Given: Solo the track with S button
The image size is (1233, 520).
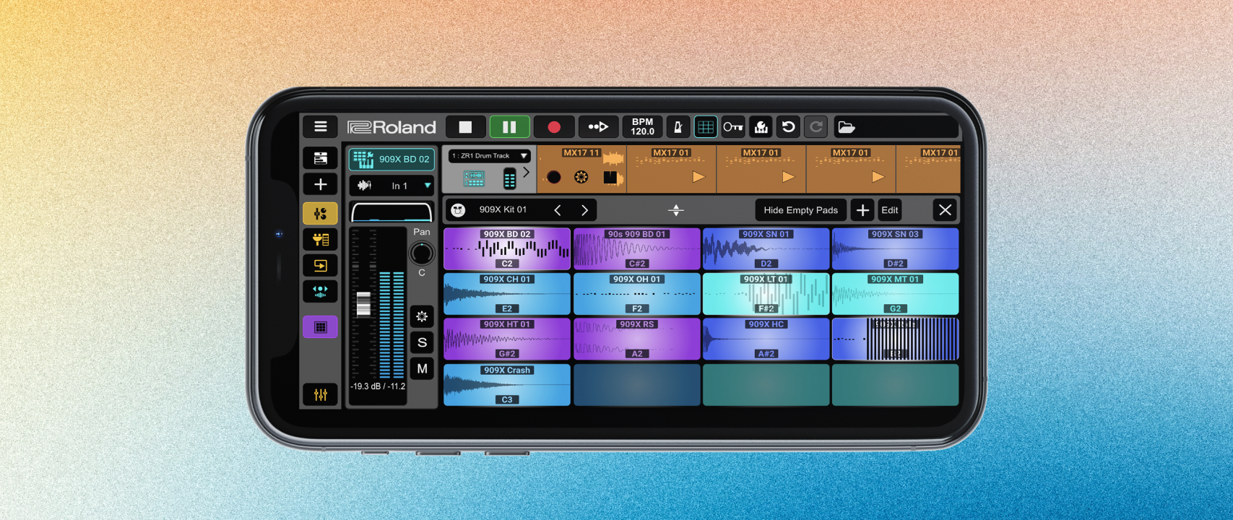Looking at the screenshot, I should pos(422,342).
